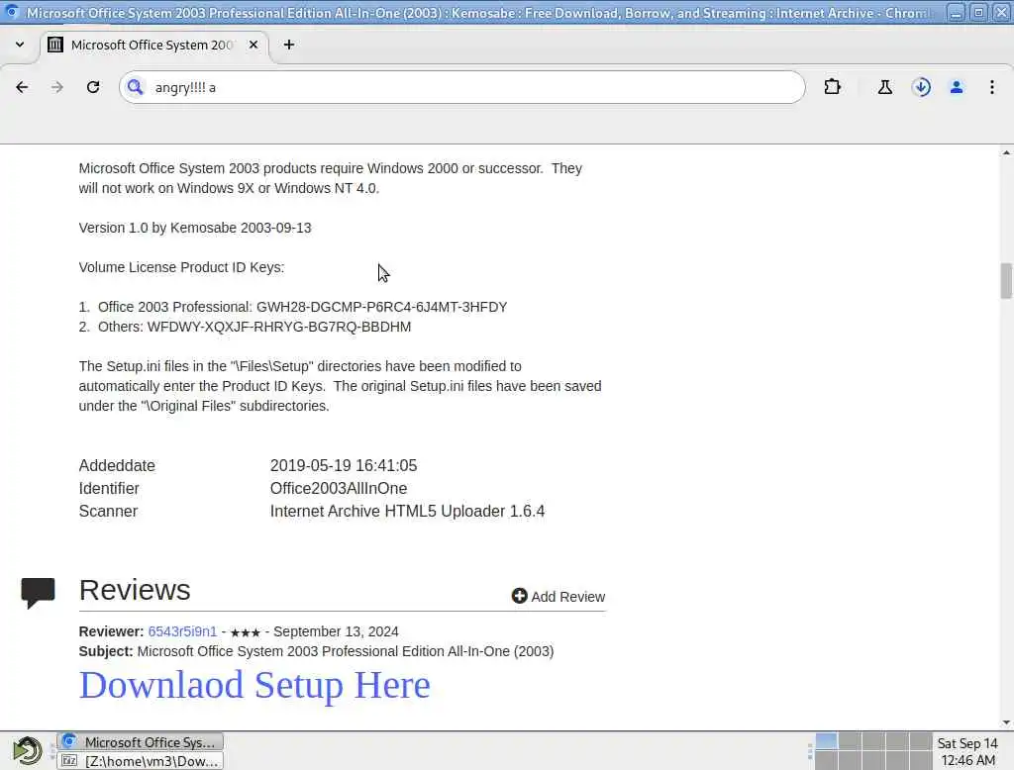Click the Chromium icon in title bar
The width and height of the screenshot is (1014, 770).
pos(12,12)
